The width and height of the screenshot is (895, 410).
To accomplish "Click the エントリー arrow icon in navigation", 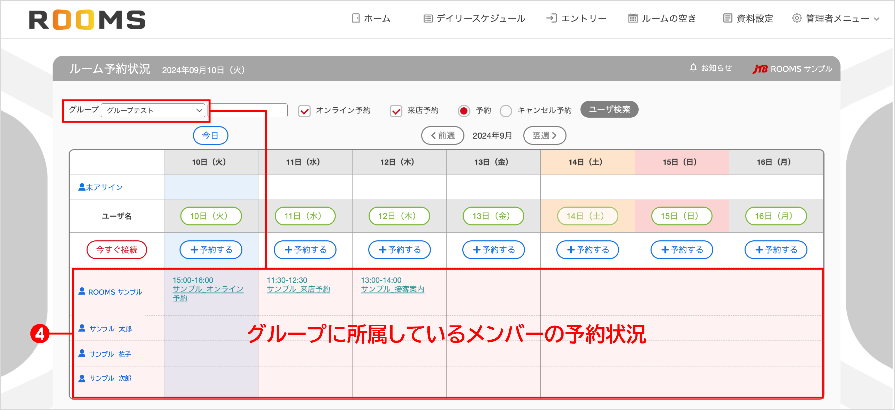I will (552, 18).
